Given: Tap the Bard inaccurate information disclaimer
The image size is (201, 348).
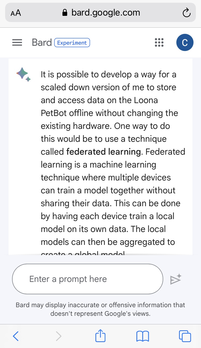Looking at the screenshot, I should click(x=100, y=309).
